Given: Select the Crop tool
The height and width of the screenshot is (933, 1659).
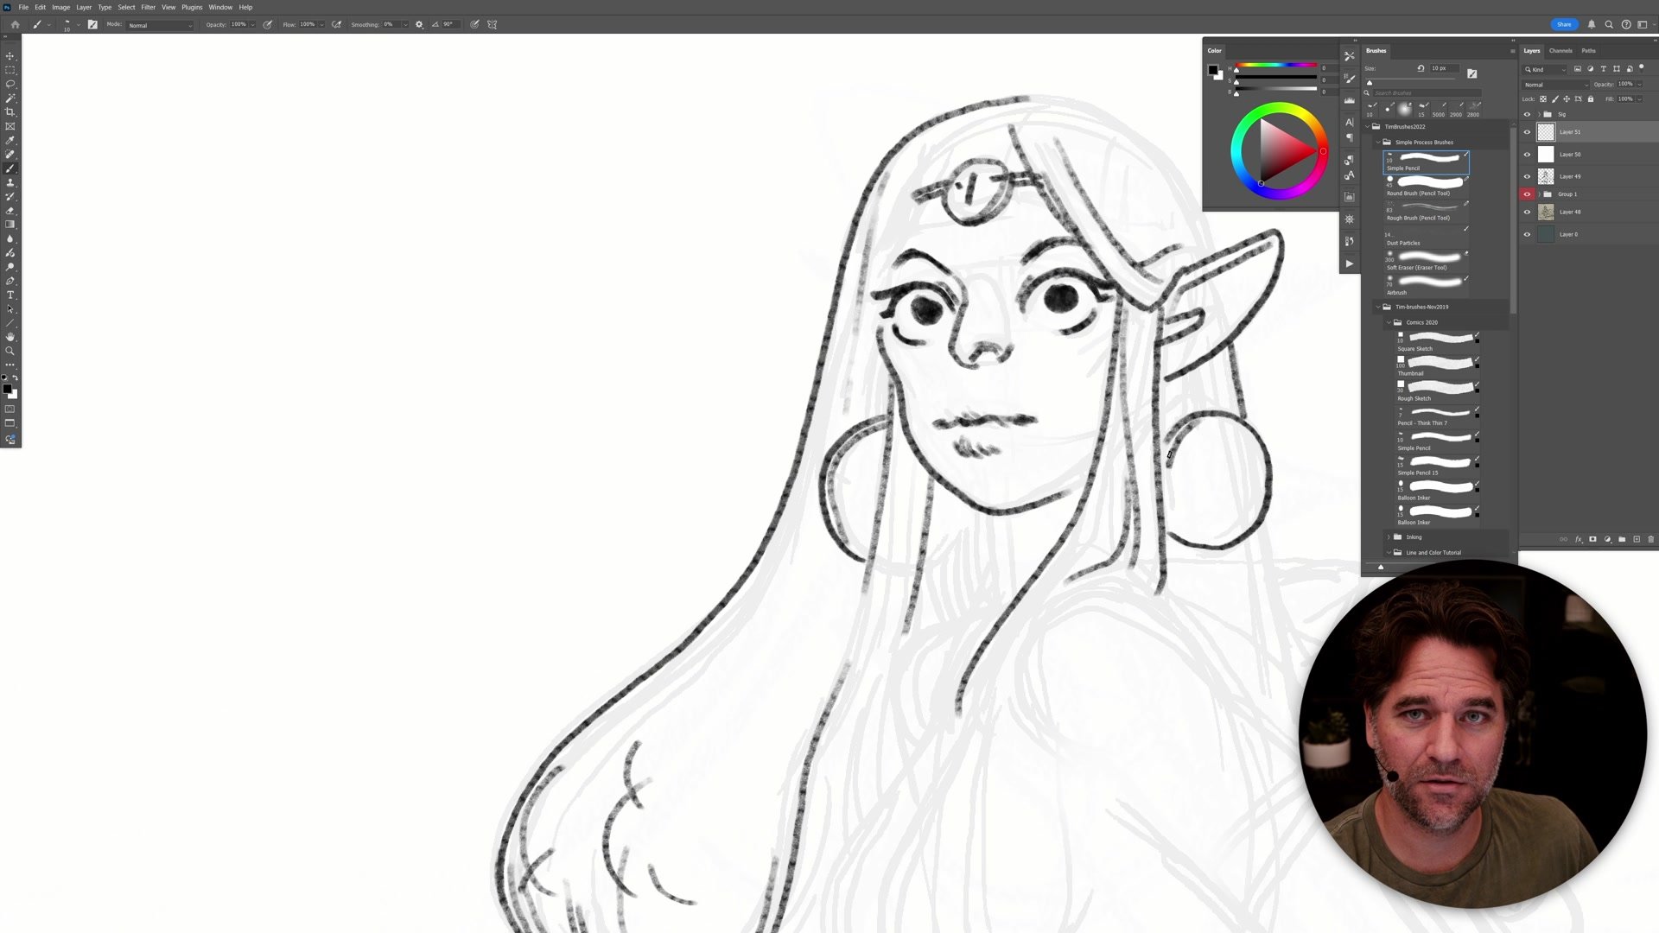Looking at the screenshot, I should [10, 112].
